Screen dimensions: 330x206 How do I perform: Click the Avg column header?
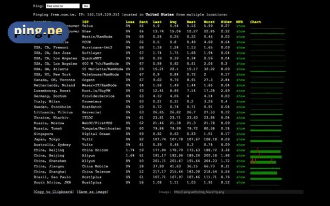pyautogui.click(x=173, y=22)
